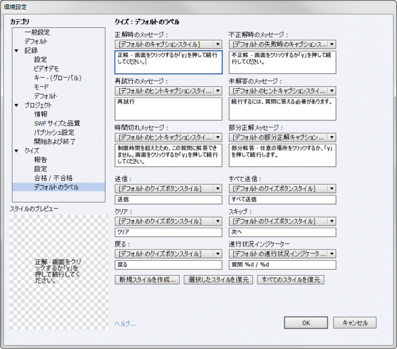Screen dimensions: 397x349
Task: Click すべてのスタイルを復元 button
Action: click(x=291, y=280)
